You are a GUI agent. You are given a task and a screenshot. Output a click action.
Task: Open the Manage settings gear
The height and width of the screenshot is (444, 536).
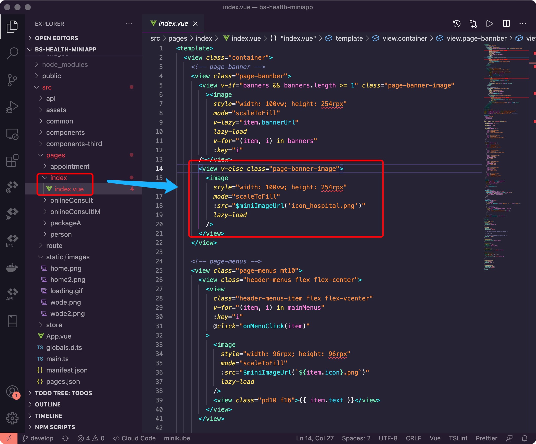12,418
